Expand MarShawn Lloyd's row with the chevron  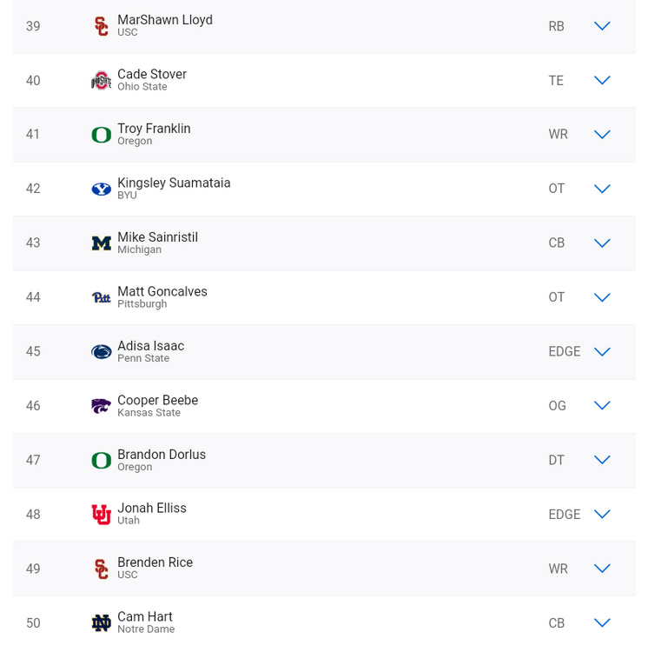click(602, 26)
